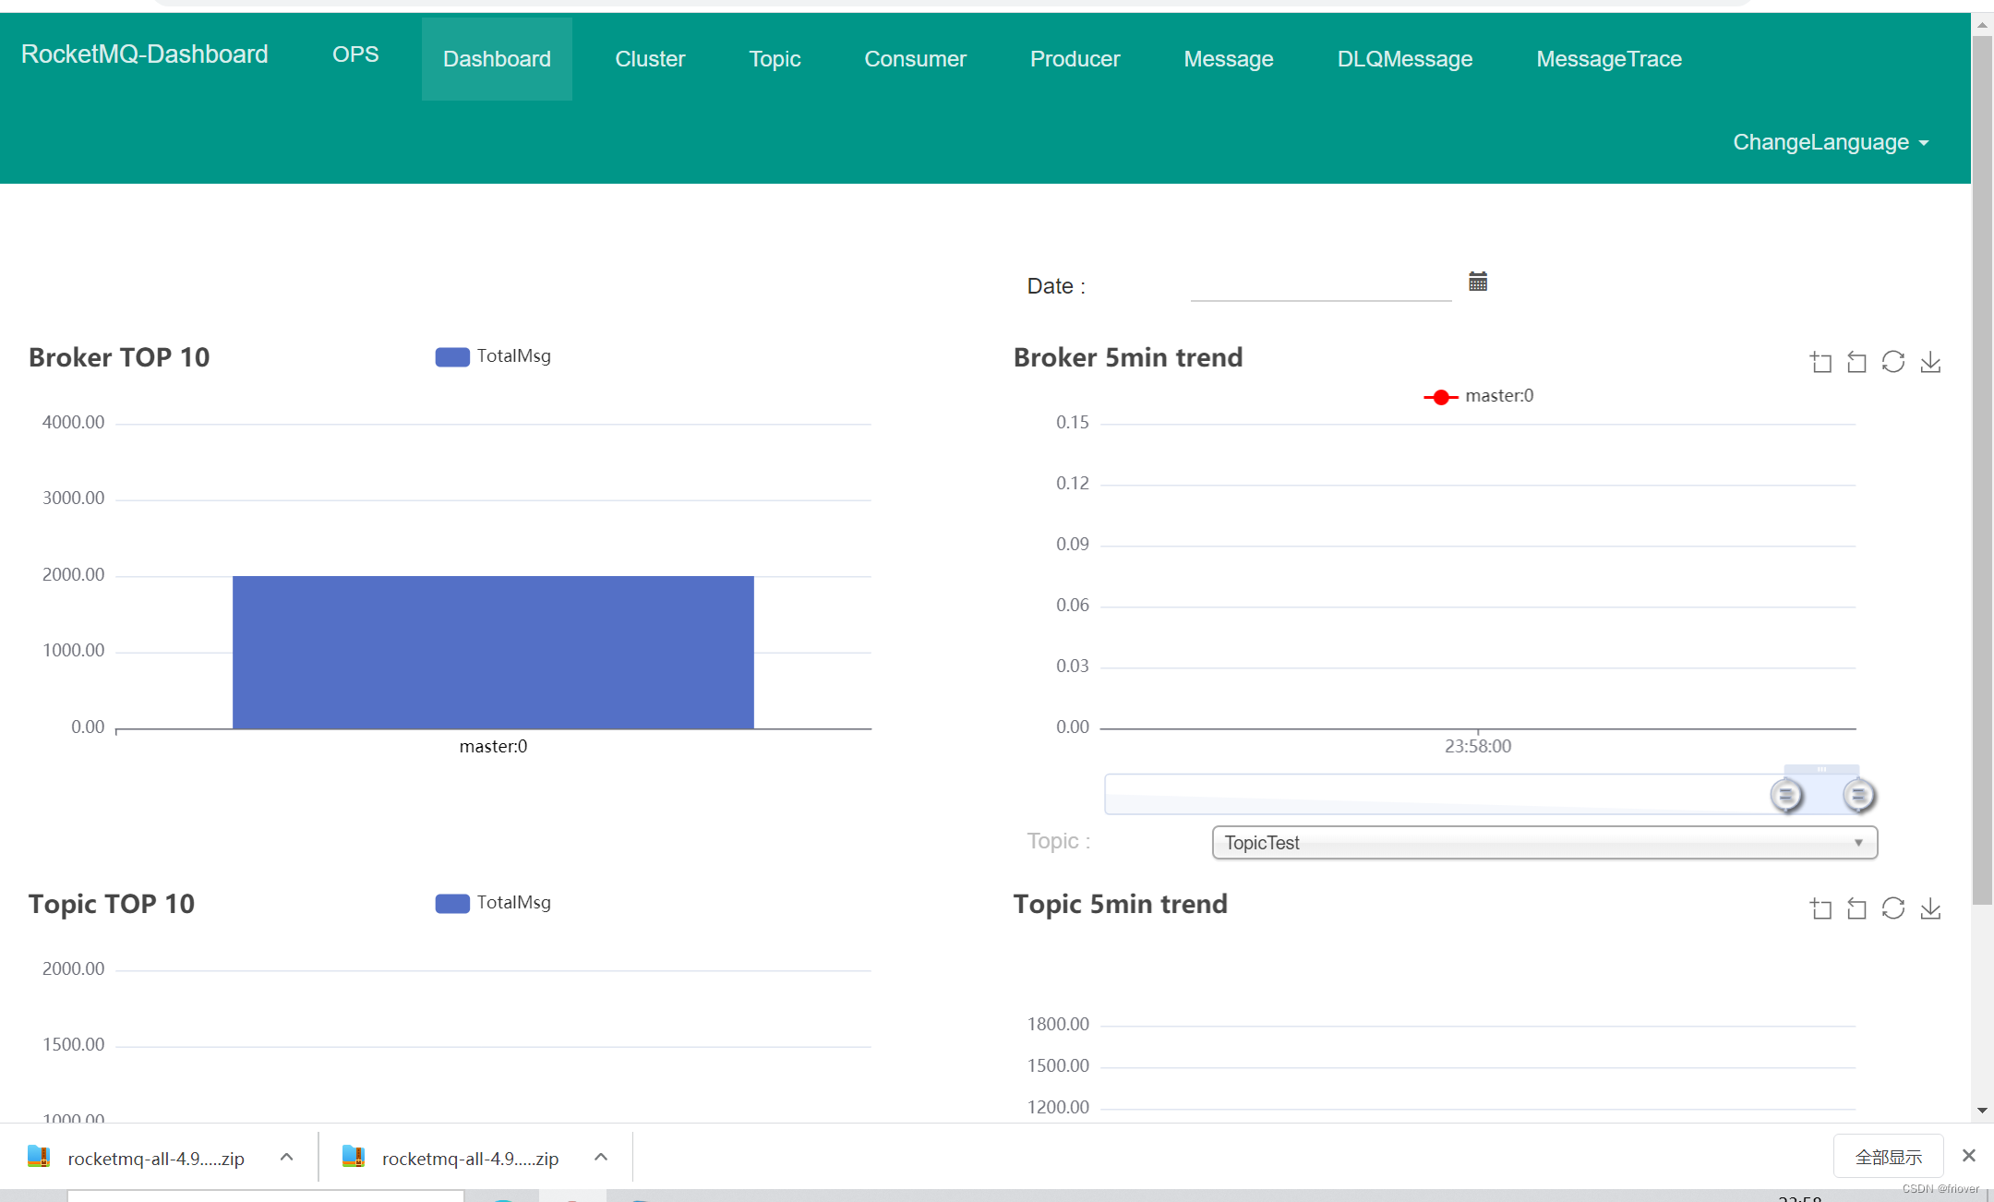This screenshot has height=1202, width=1994.
Task: Click the master:0 axis label under Broker bar
Action: (x=493, y=746)
